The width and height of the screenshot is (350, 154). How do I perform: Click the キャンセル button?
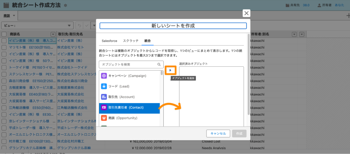(218, 134)
